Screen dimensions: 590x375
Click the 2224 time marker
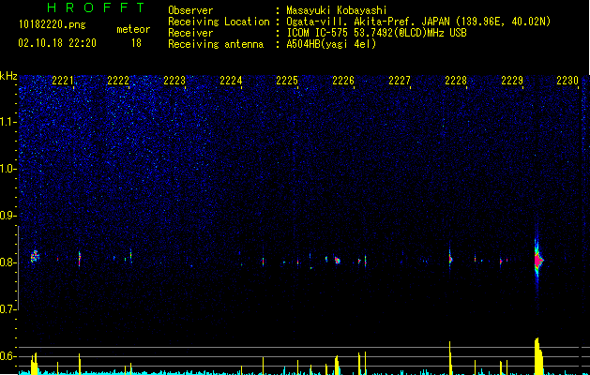click(231, 81)
